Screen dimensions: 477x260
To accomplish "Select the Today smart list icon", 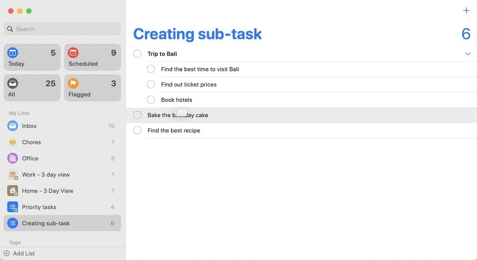I will coord(12,52).
